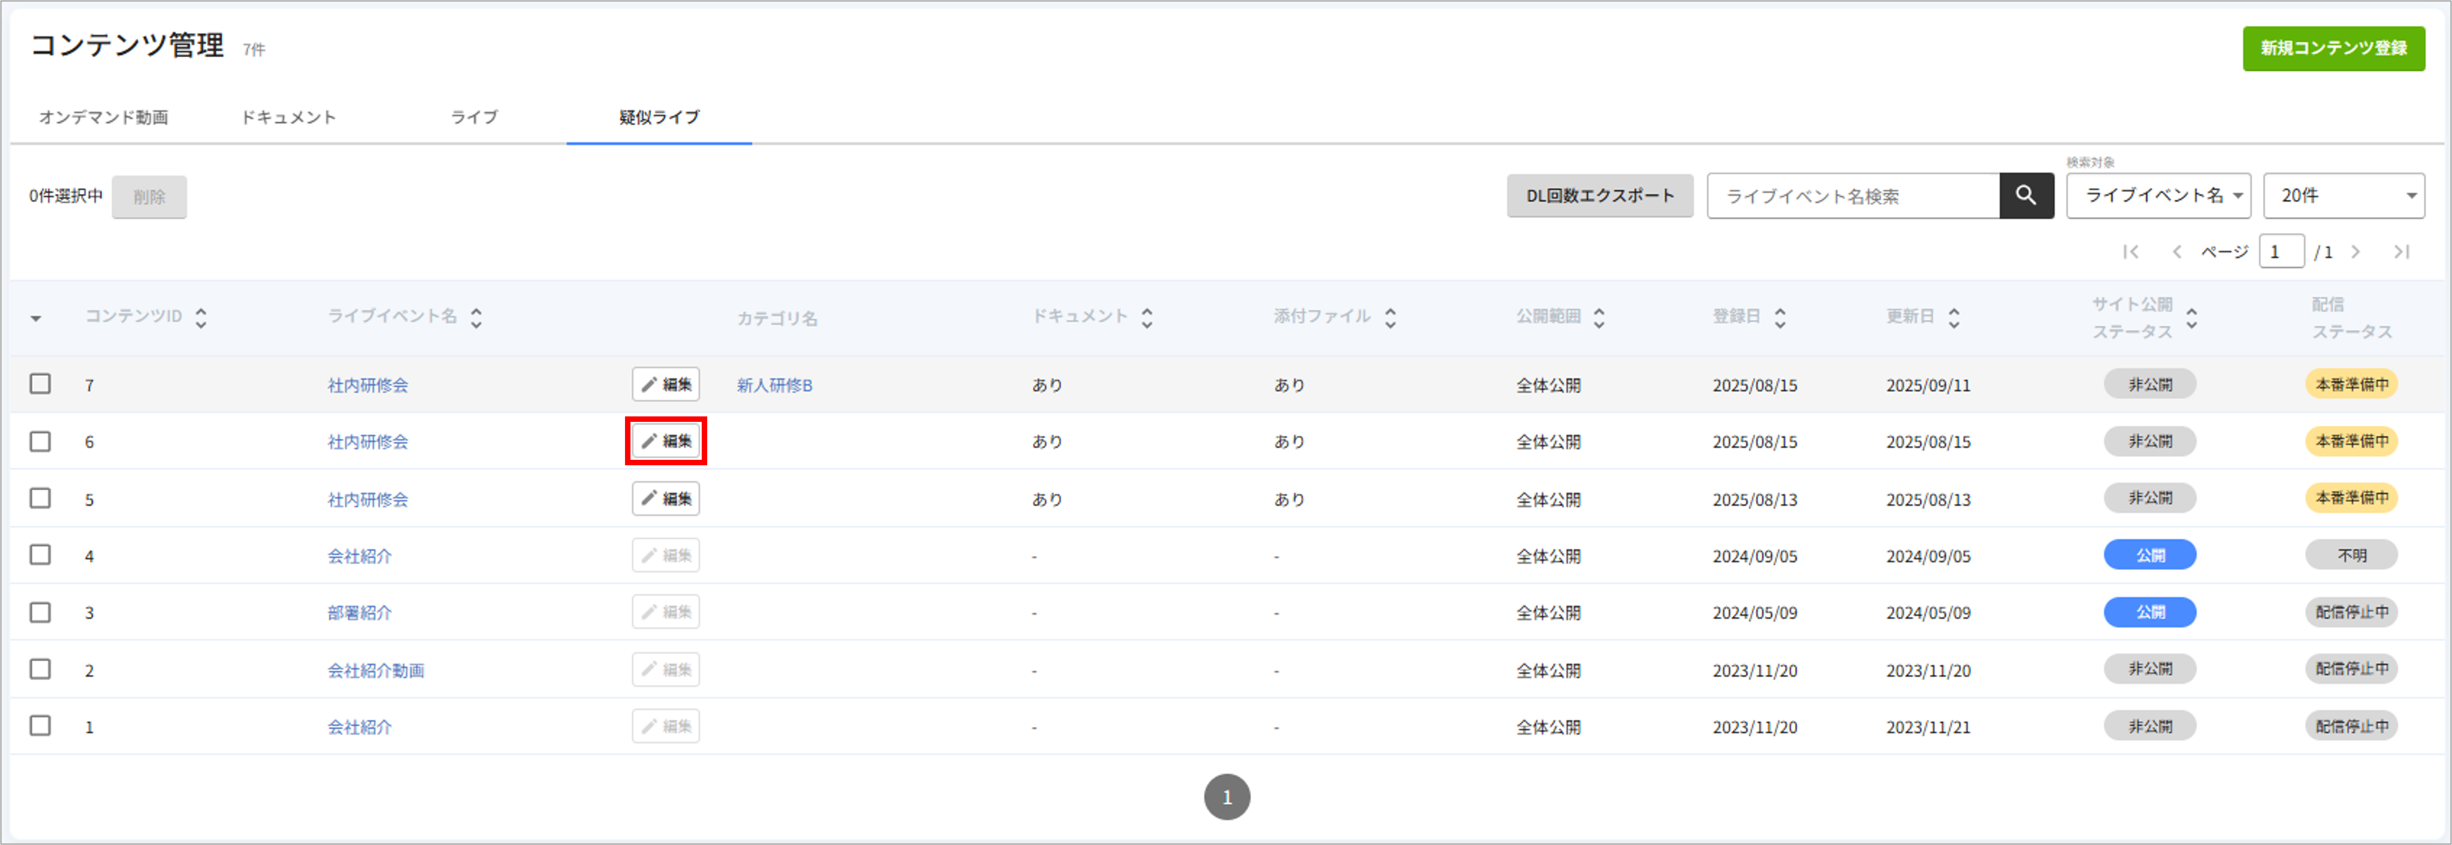Image resolution: width=2452 pixels, height=845 pixels.
Task: Click 新規コンテンツ登録 button
Action: click(x=2333, y=48)
